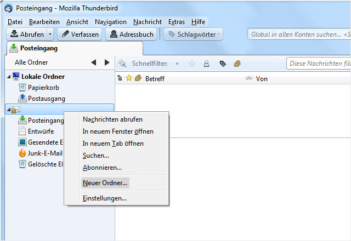Select the Postausgang folder
The image size is (351, 241).
tap(47, 99)
